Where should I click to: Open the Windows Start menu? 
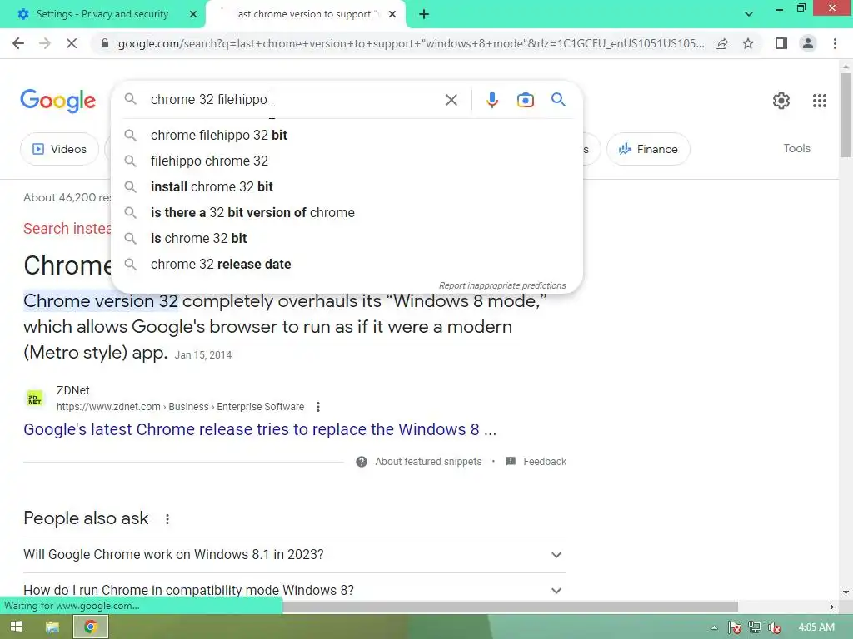click(16, 627)
